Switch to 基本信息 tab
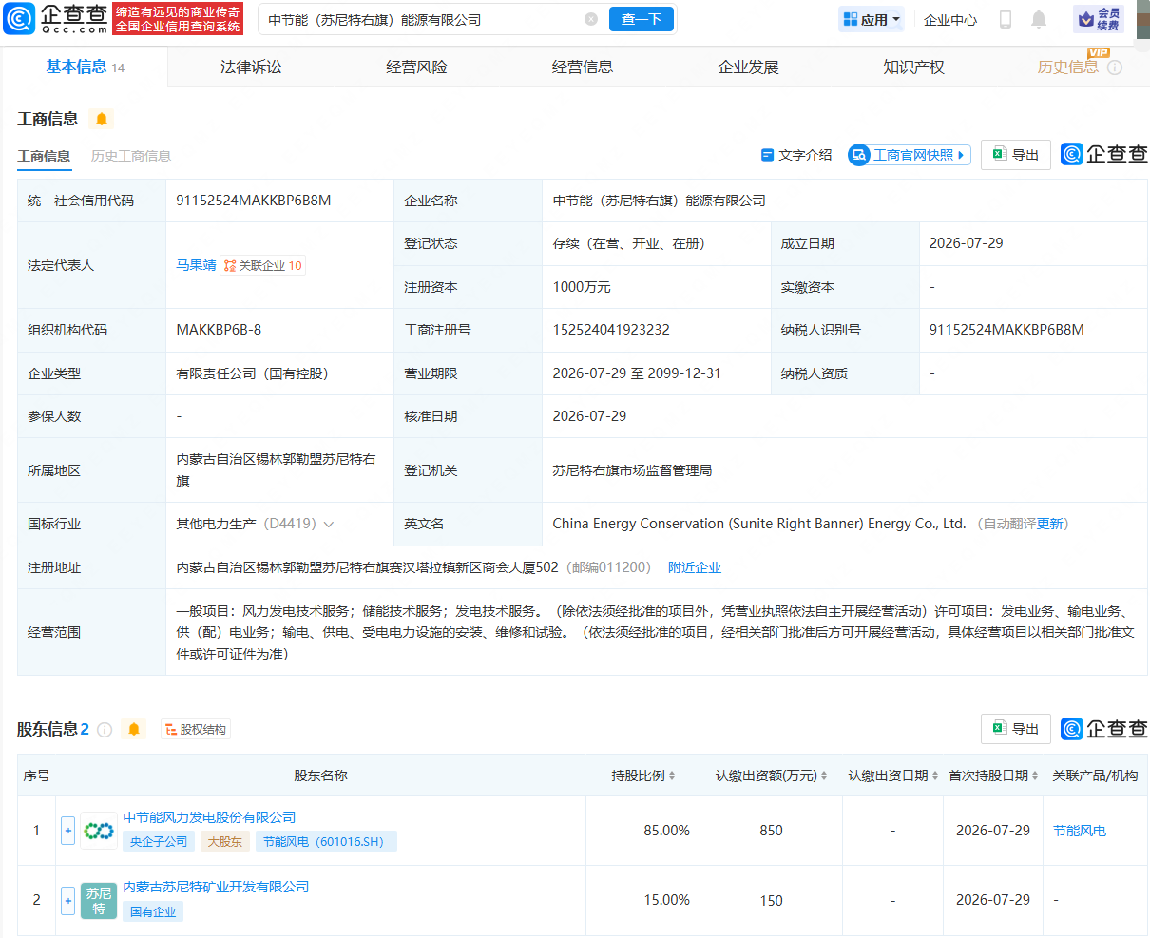The height and width of the screenshot is (938, 1150). 85,67
